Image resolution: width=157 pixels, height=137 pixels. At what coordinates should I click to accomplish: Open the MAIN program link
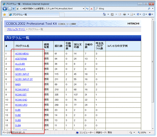18,84
